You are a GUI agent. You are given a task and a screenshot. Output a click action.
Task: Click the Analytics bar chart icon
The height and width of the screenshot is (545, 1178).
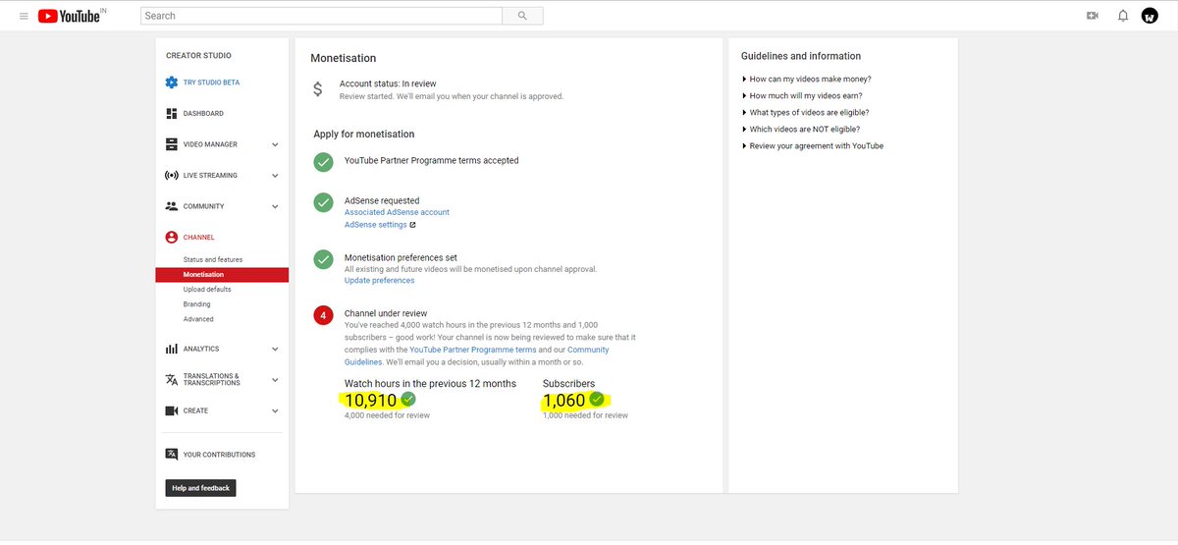click(x=172, y=349)
